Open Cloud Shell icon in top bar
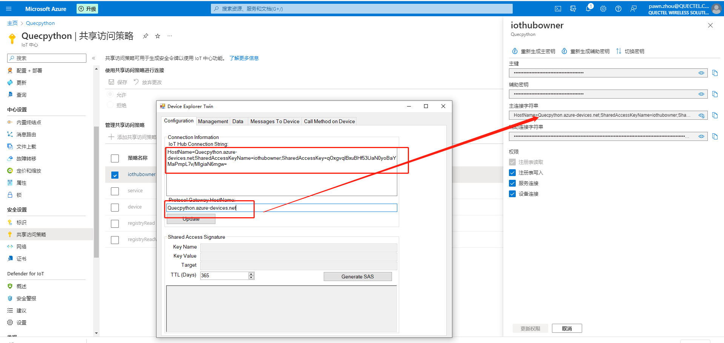Image resolution: width=724 pixels, height=343 pixels. [x=558, y=9]
